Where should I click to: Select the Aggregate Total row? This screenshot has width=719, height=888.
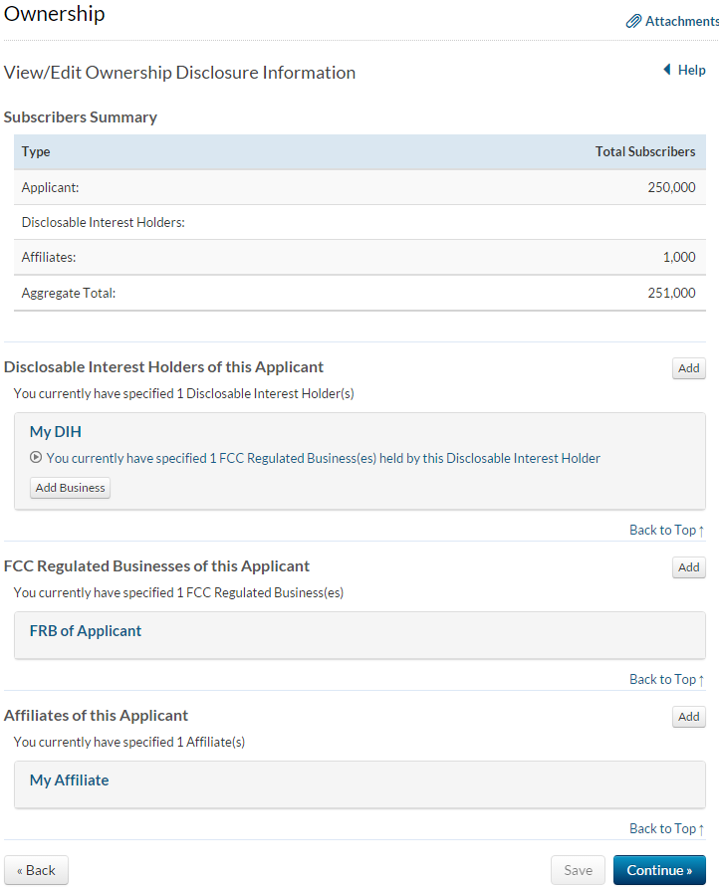click(359, 294)
